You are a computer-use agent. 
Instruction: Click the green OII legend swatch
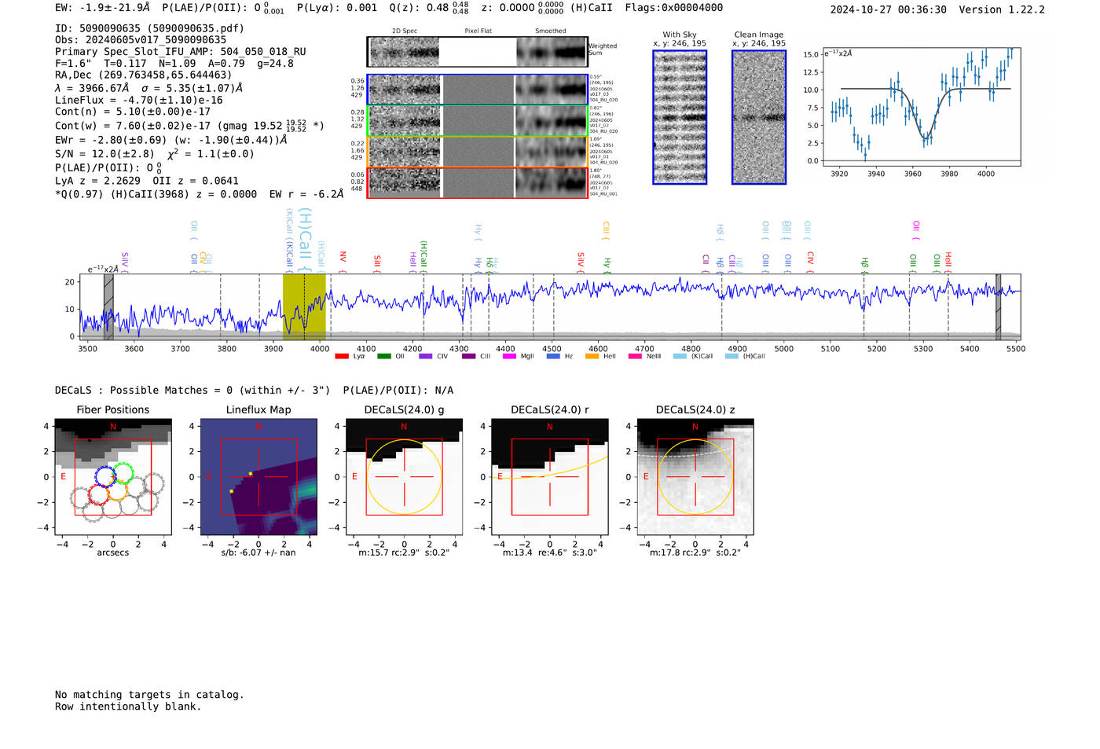[x=384, y=357]
